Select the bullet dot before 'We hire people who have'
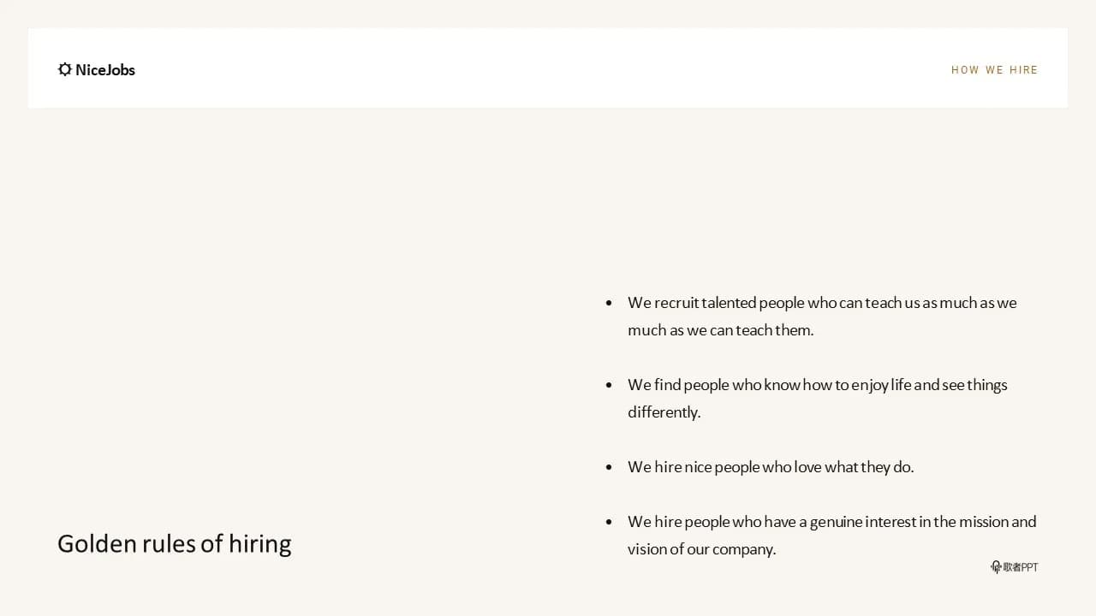This screenshot has height=616, width=1096. 609,522
